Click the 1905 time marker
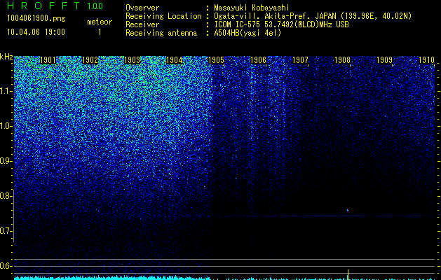 click(x=216, y=60)
